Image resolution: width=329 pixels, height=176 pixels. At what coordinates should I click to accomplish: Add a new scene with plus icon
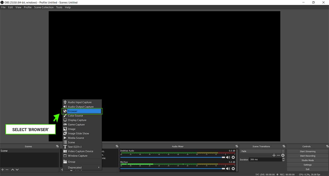3,170
